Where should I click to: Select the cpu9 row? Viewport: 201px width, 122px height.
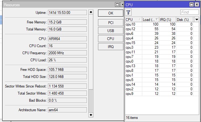(162, 94)
